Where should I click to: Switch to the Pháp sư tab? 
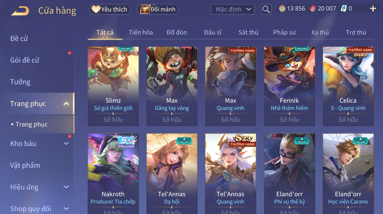284,33
